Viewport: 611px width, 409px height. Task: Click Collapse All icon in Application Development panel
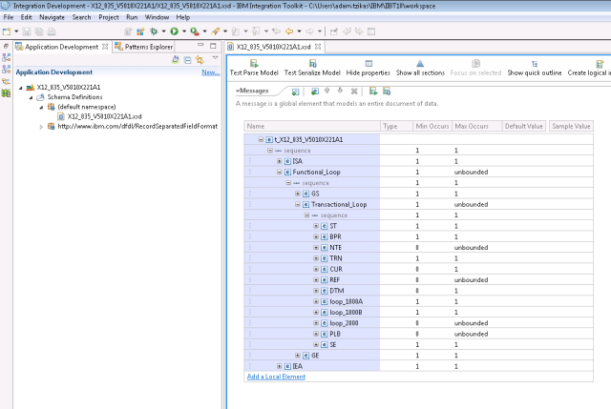188,60
